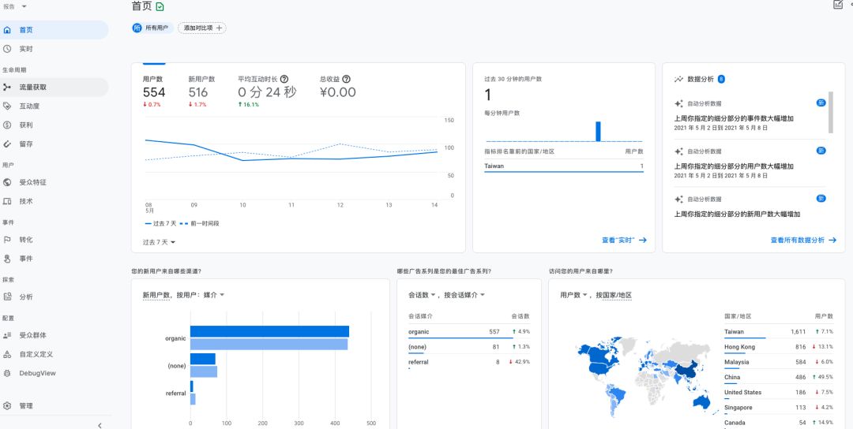853x429 pixels.
Task: Click the Singapore row in country table
Action: (779, 408)
